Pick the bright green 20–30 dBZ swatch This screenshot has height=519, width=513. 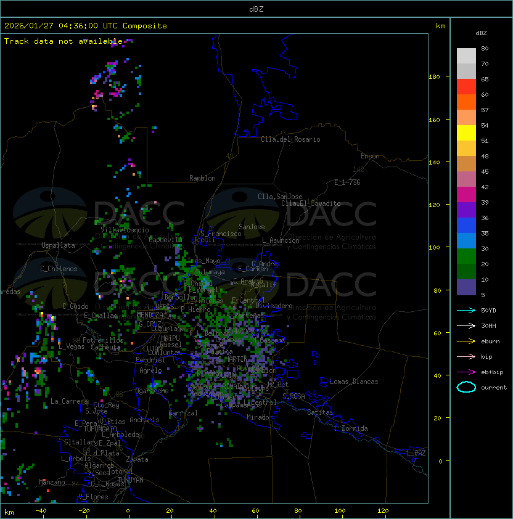click(x=466, y=256)
